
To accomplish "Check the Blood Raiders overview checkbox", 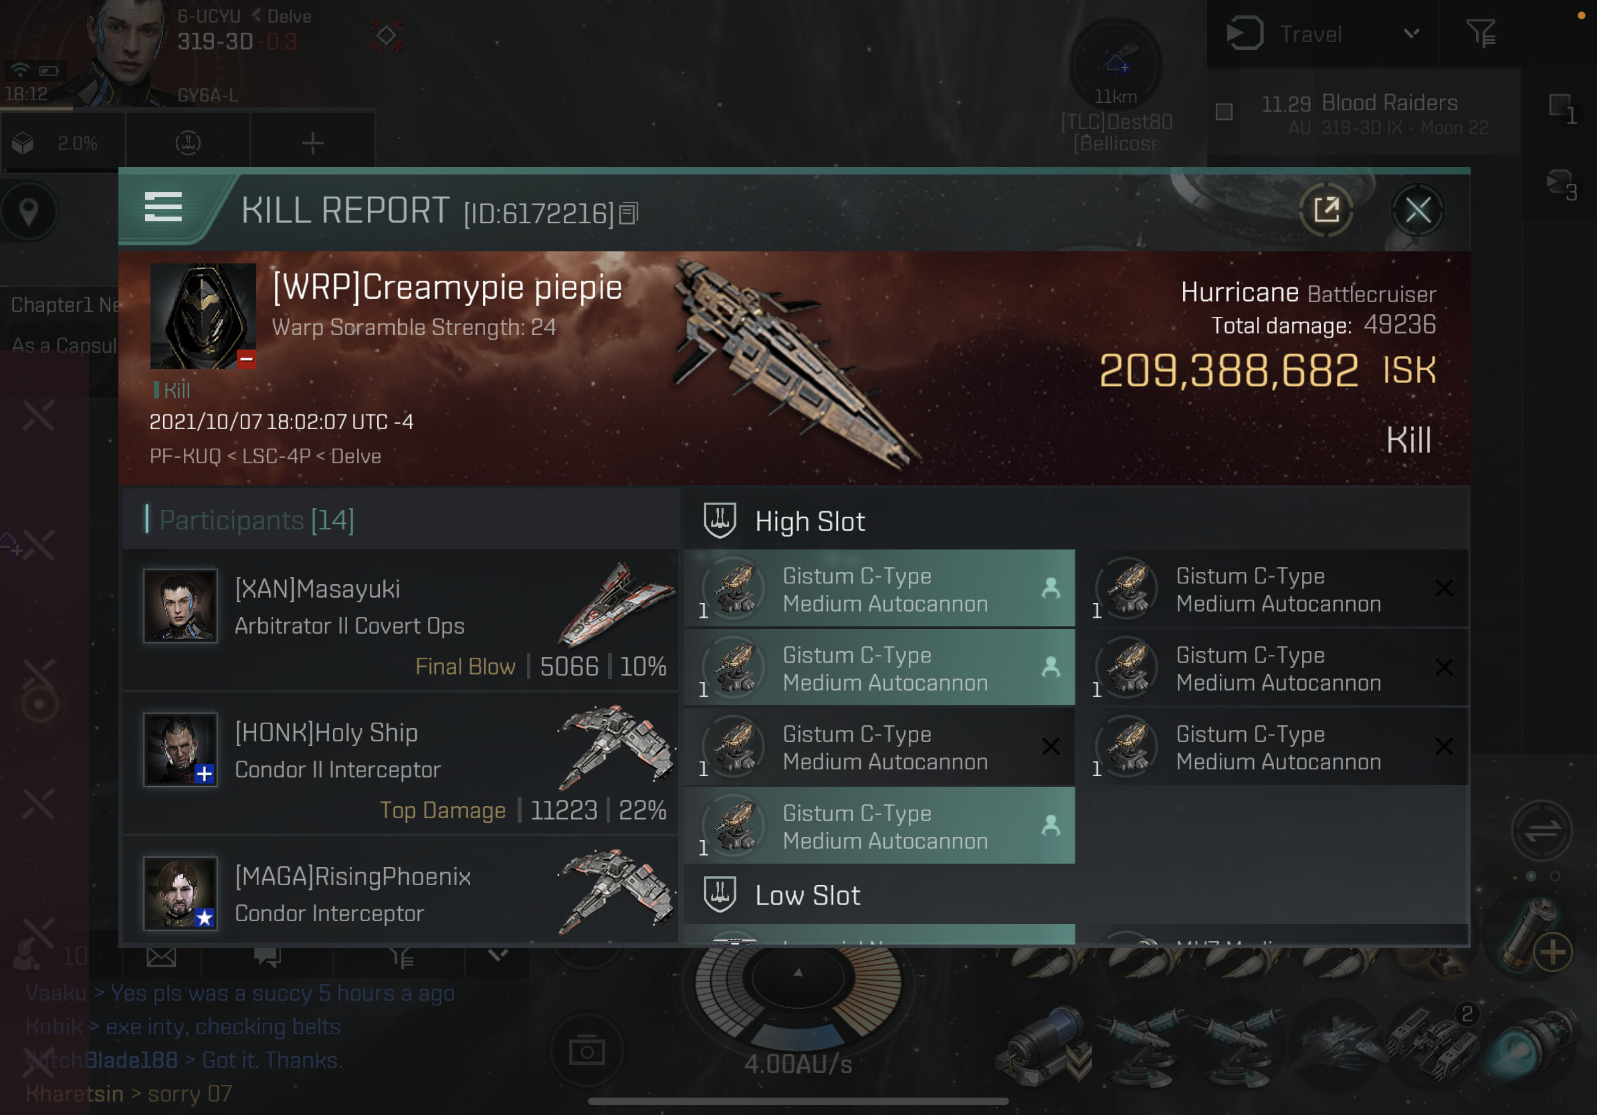I will pos(1225,112).
